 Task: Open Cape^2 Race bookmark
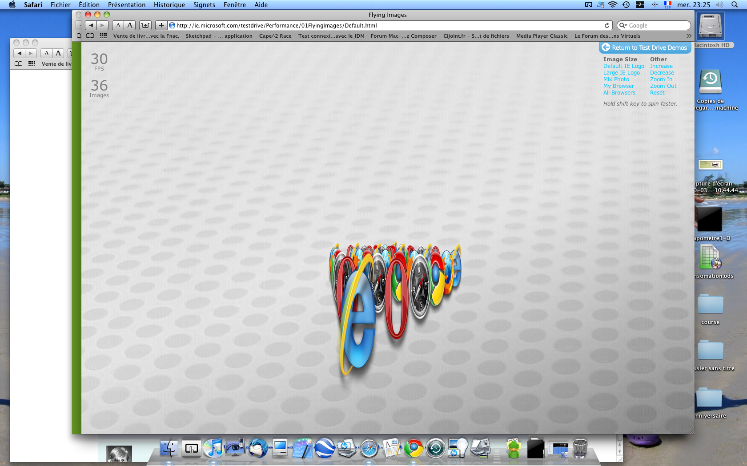click(x=275, y=36)
